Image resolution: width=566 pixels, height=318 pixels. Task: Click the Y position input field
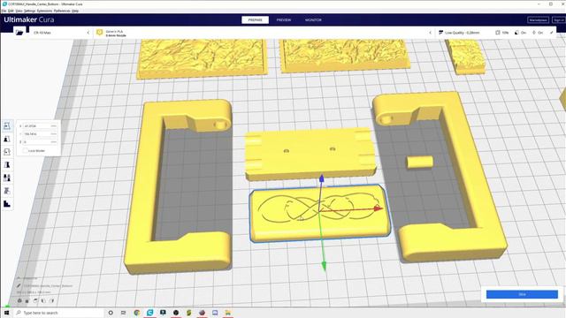(x=40, y=133)
